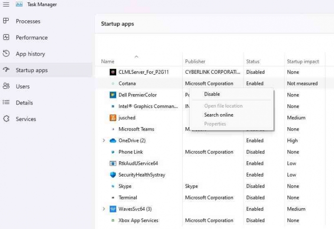Click the Status column header
The width and height of the screenshot is (334, 229).
252,62
